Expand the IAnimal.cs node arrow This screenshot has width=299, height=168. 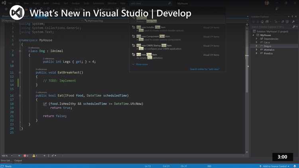click(x=256, y=49)
